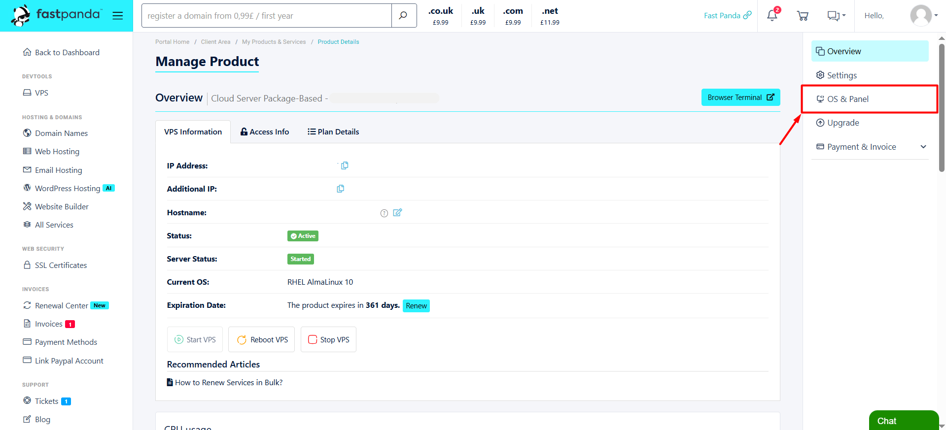Open the support chat dropdown
The width and height of the screenshot is (946, 430).
click(836, 16)
